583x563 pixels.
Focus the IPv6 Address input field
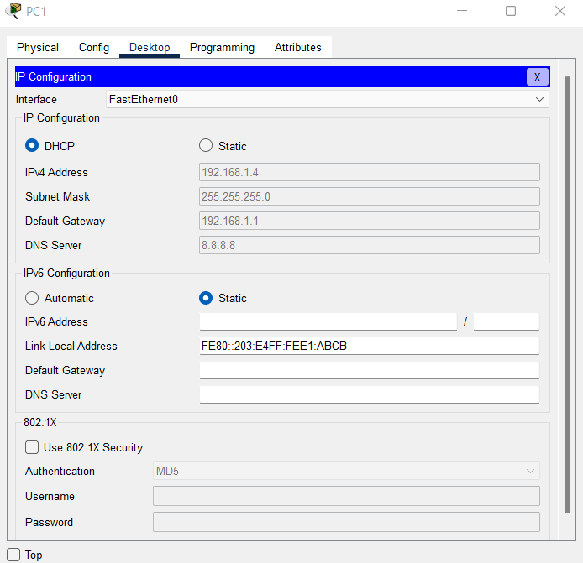click(328, 321)
